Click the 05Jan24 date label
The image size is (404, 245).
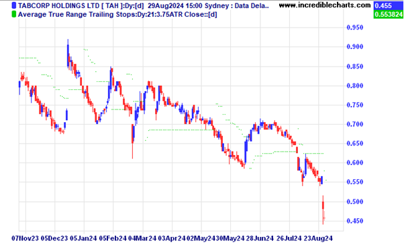(x=83, y=238)
